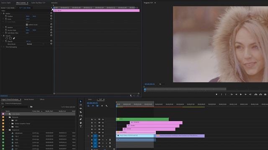The width and height of the screenshot is (268, 150).
Task: Click Add Marker in the timeline header
Action: [x=102, y=106]
